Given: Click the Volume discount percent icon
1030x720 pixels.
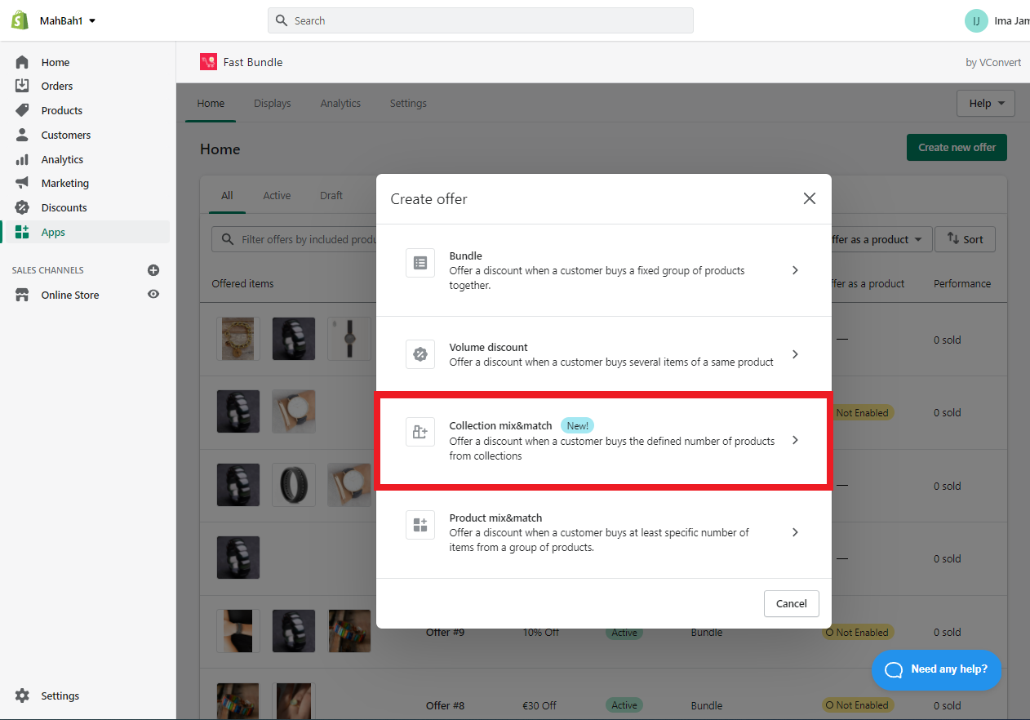Looking at the screenshot, I should pos(420,354).
